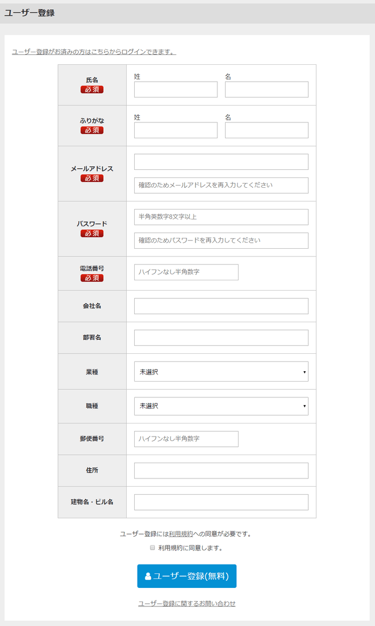Click the 建物名・ビル名 row label

tap(92, 502)
